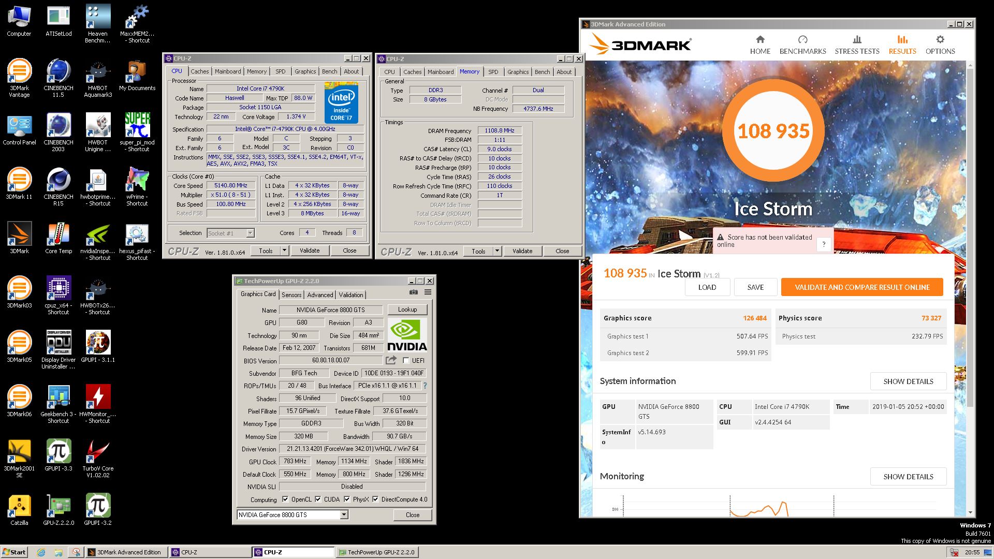Launch the wPrime shortcut icon
The image size is (994, 559).
coord(137,186)
